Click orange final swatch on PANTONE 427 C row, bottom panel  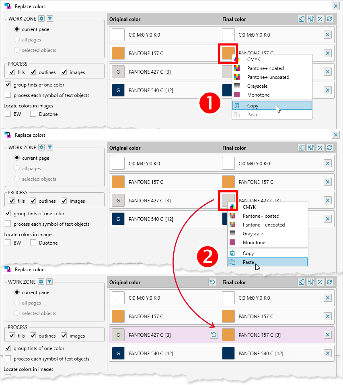228,335
